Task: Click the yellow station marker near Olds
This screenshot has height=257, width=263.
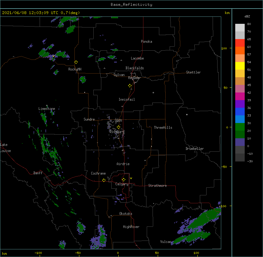Action: (x=118, y=127)
